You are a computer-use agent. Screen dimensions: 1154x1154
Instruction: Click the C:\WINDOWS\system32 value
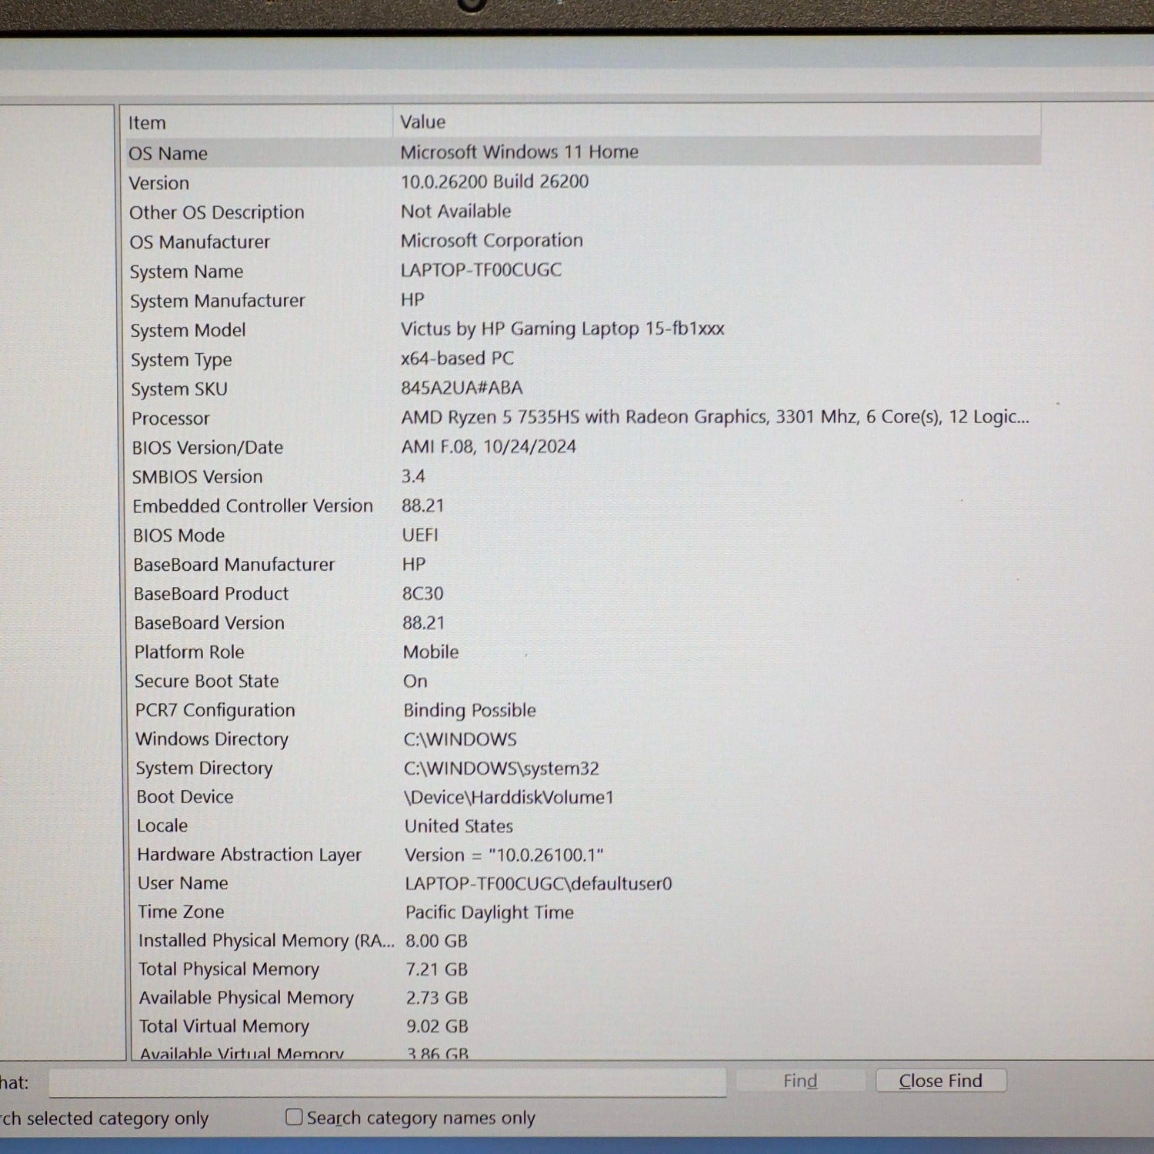coord(502,769)
